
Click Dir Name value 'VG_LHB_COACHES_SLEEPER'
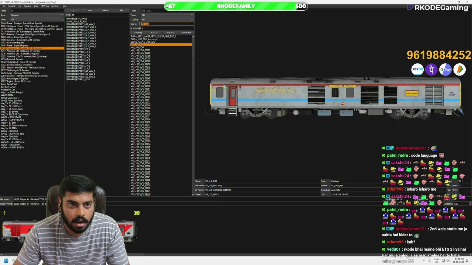pyautogui.click(x=218, y=190)
